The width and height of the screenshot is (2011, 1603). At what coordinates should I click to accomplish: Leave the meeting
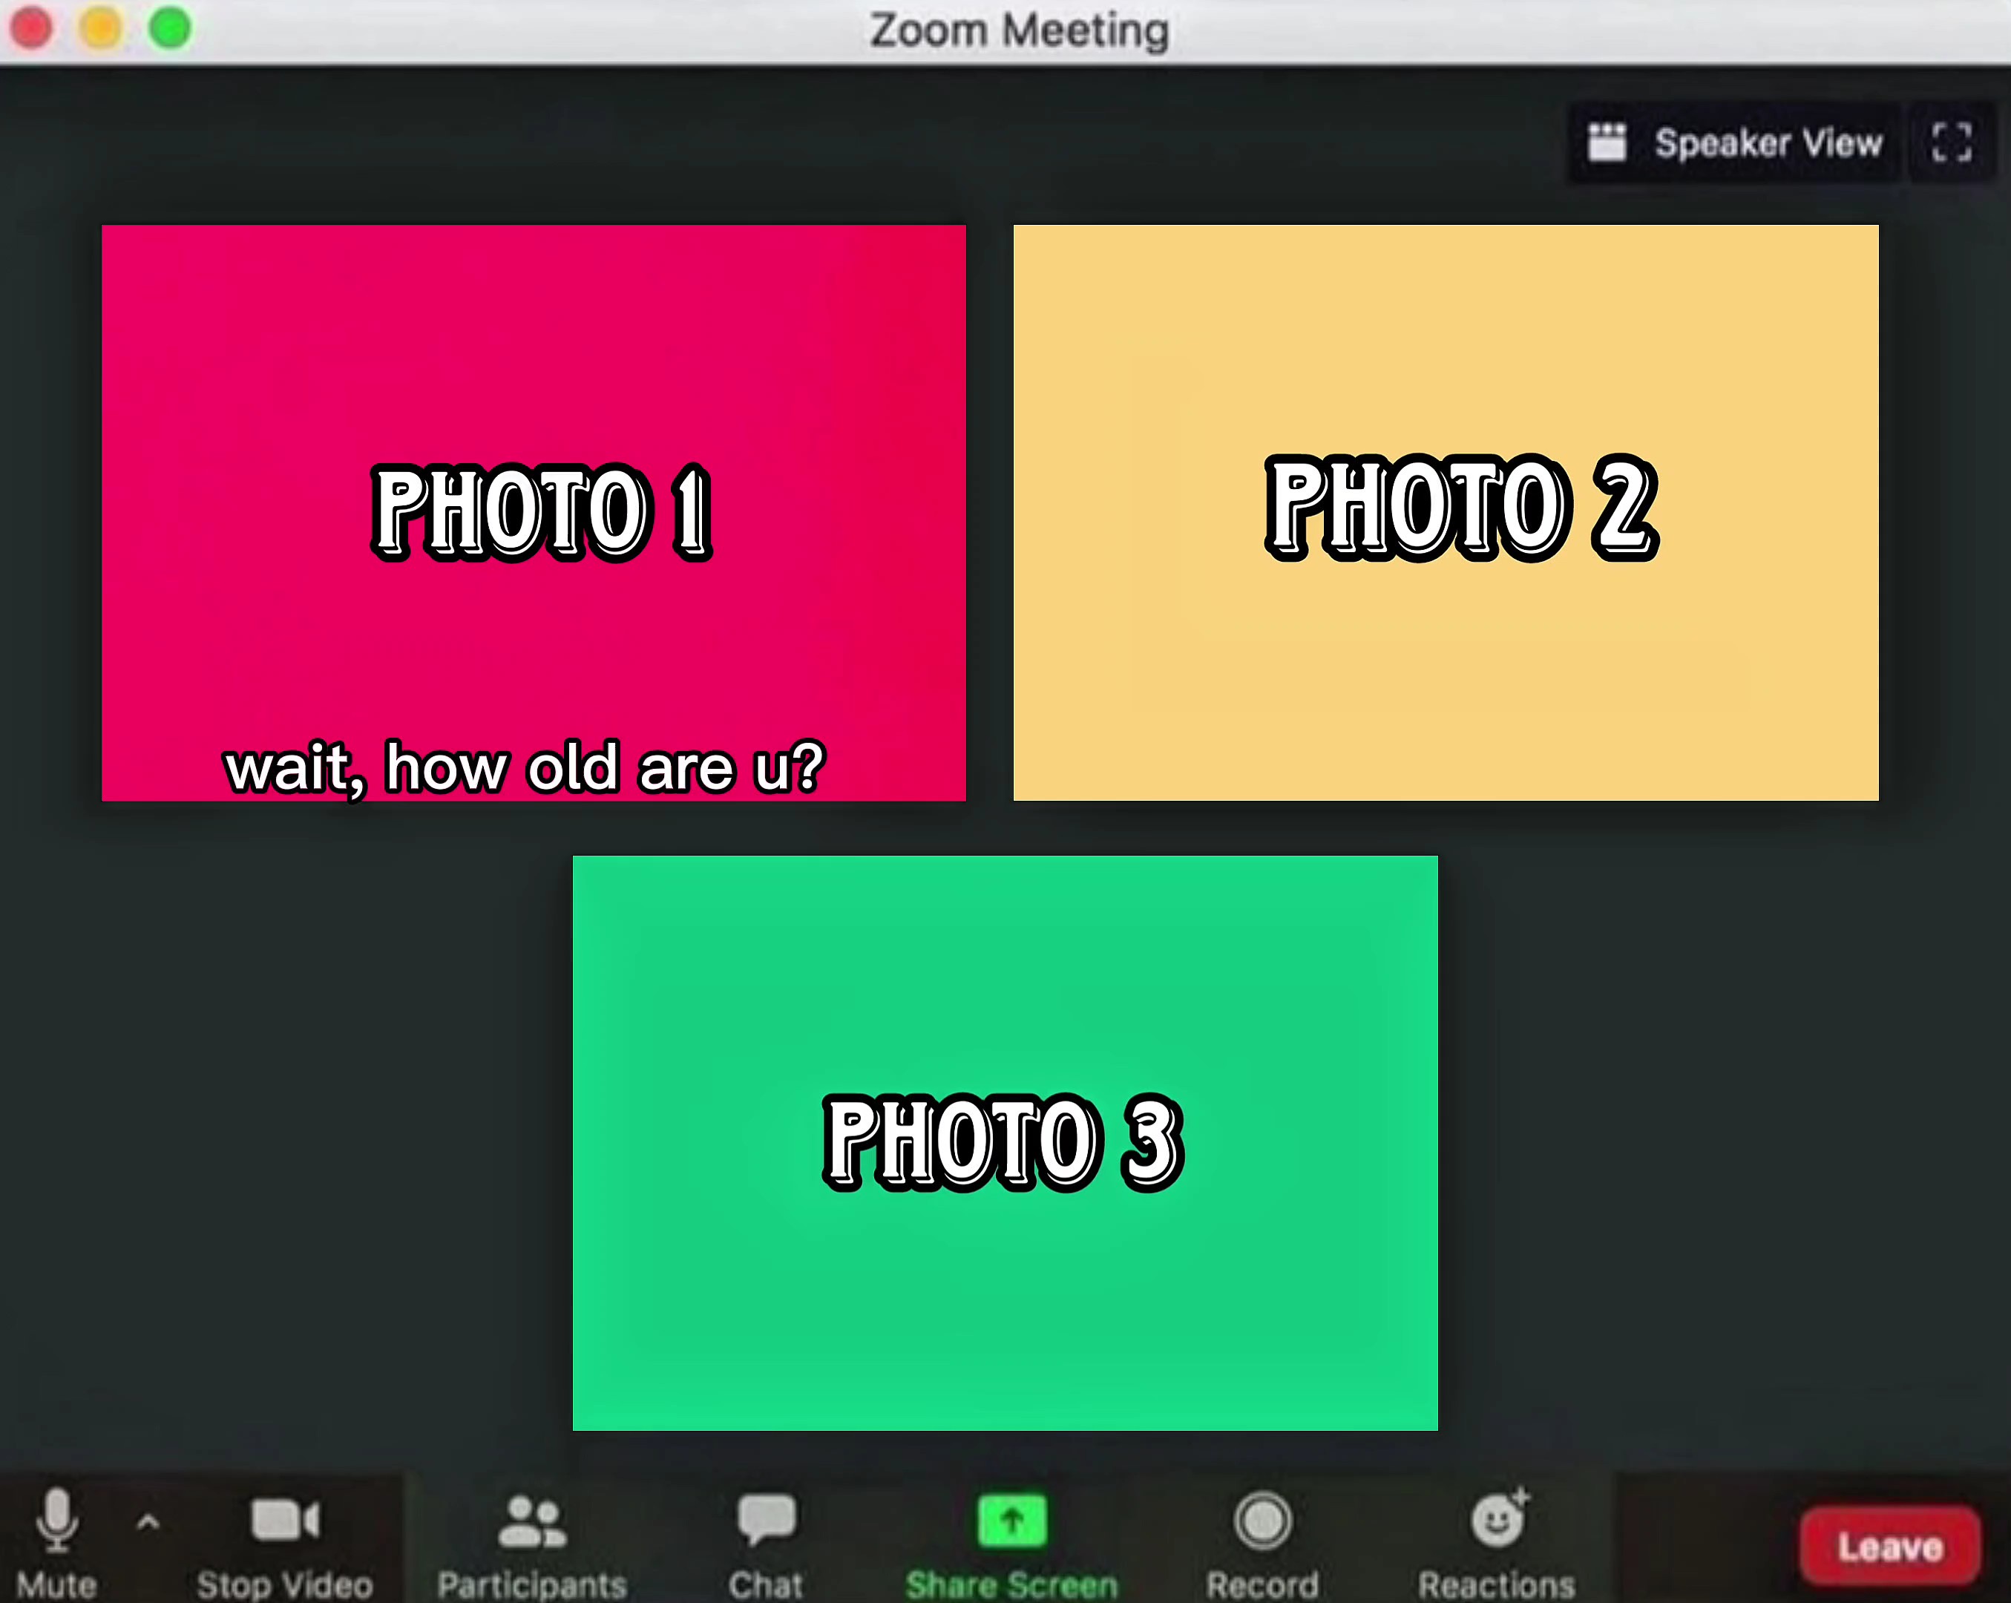coord(1890,1545)
